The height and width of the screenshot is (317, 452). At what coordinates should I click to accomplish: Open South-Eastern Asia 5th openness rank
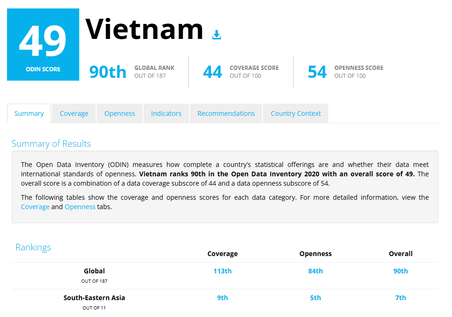316,298
